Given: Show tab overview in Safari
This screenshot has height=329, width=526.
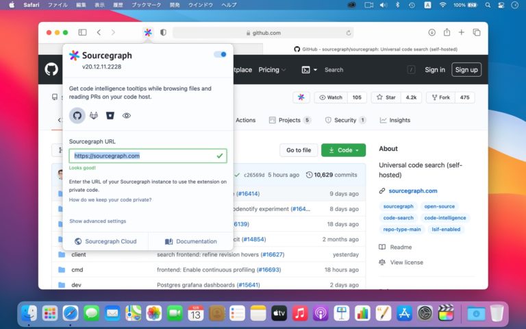Looking at the screenshot, I should (477, 33).
